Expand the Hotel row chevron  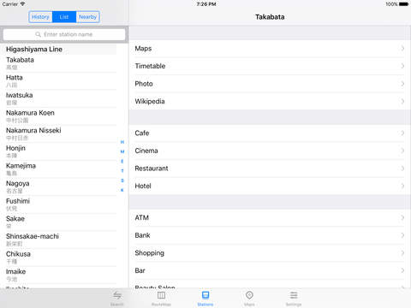tap(402, 187)
